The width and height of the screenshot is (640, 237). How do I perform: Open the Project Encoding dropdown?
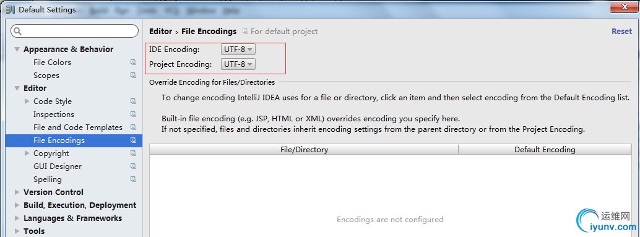[238, 64]
